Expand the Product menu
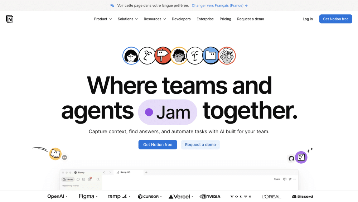 [x=103, y=19]
